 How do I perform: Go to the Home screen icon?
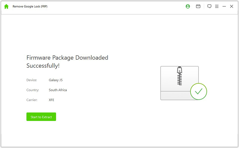tap(6, 6)
